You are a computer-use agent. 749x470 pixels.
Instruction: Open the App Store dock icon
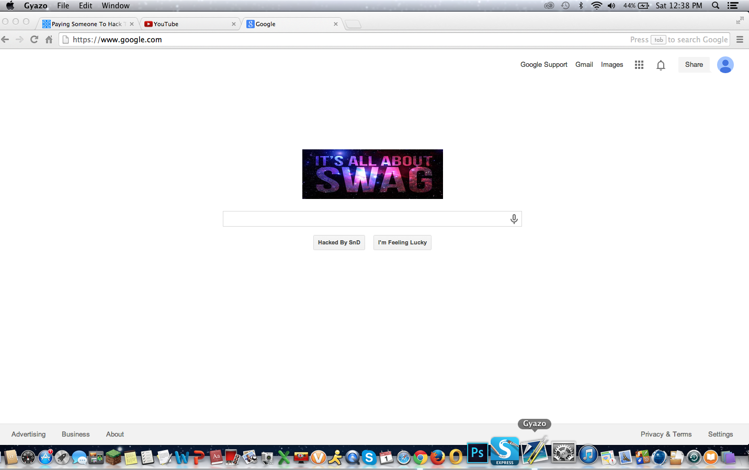(46, 457)
